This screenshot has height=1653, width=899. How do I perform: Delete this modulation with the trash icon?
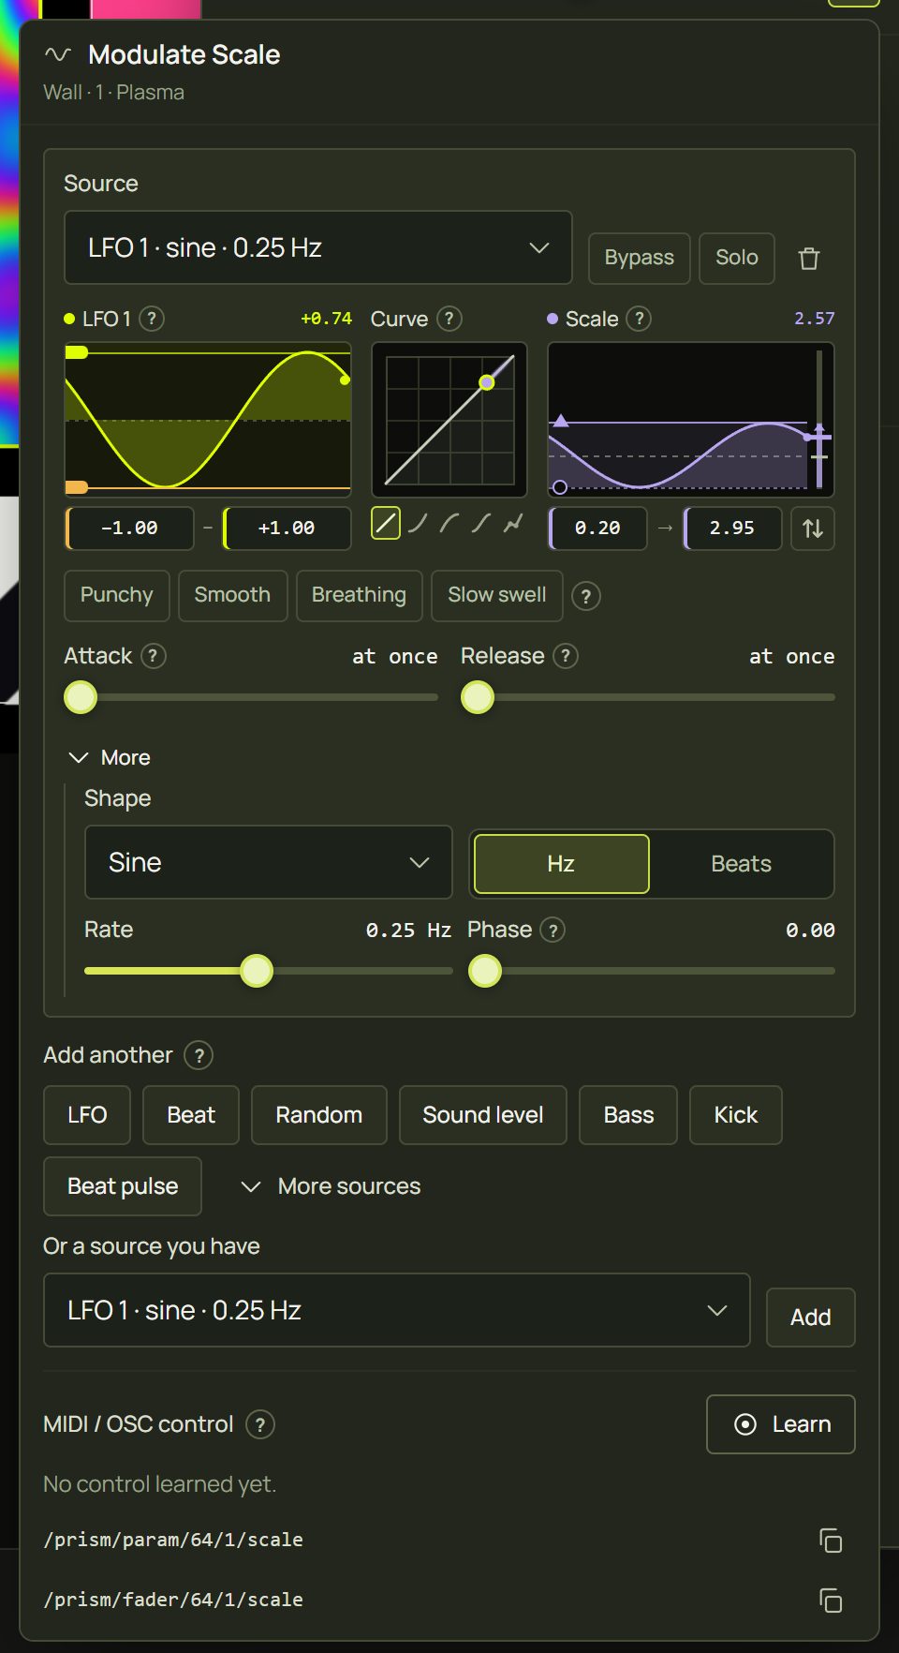point(809,259)
